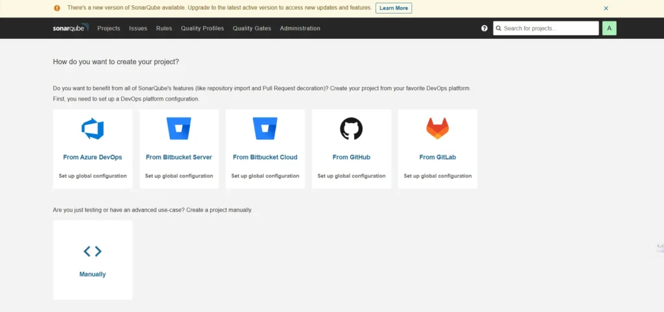Click the Manually code brackets icon

click(93, 251)
